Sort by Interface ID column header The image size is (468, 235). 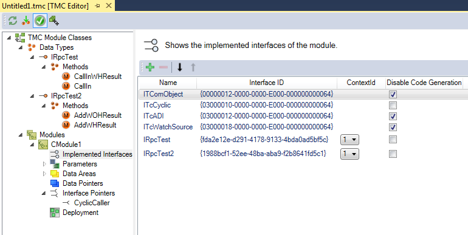(x=267, y=83)
